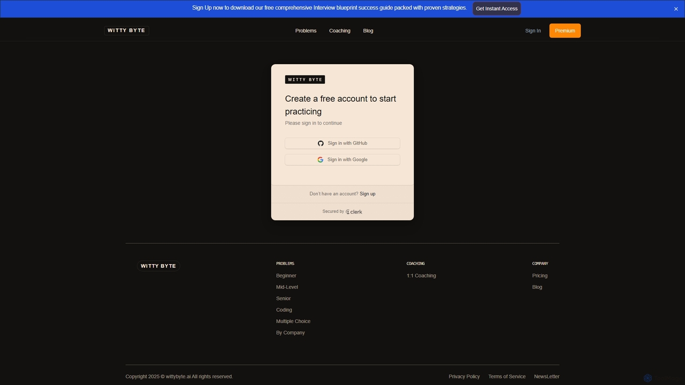Click the Copyright 2025 wittybyte.ai text

point(179,376)
